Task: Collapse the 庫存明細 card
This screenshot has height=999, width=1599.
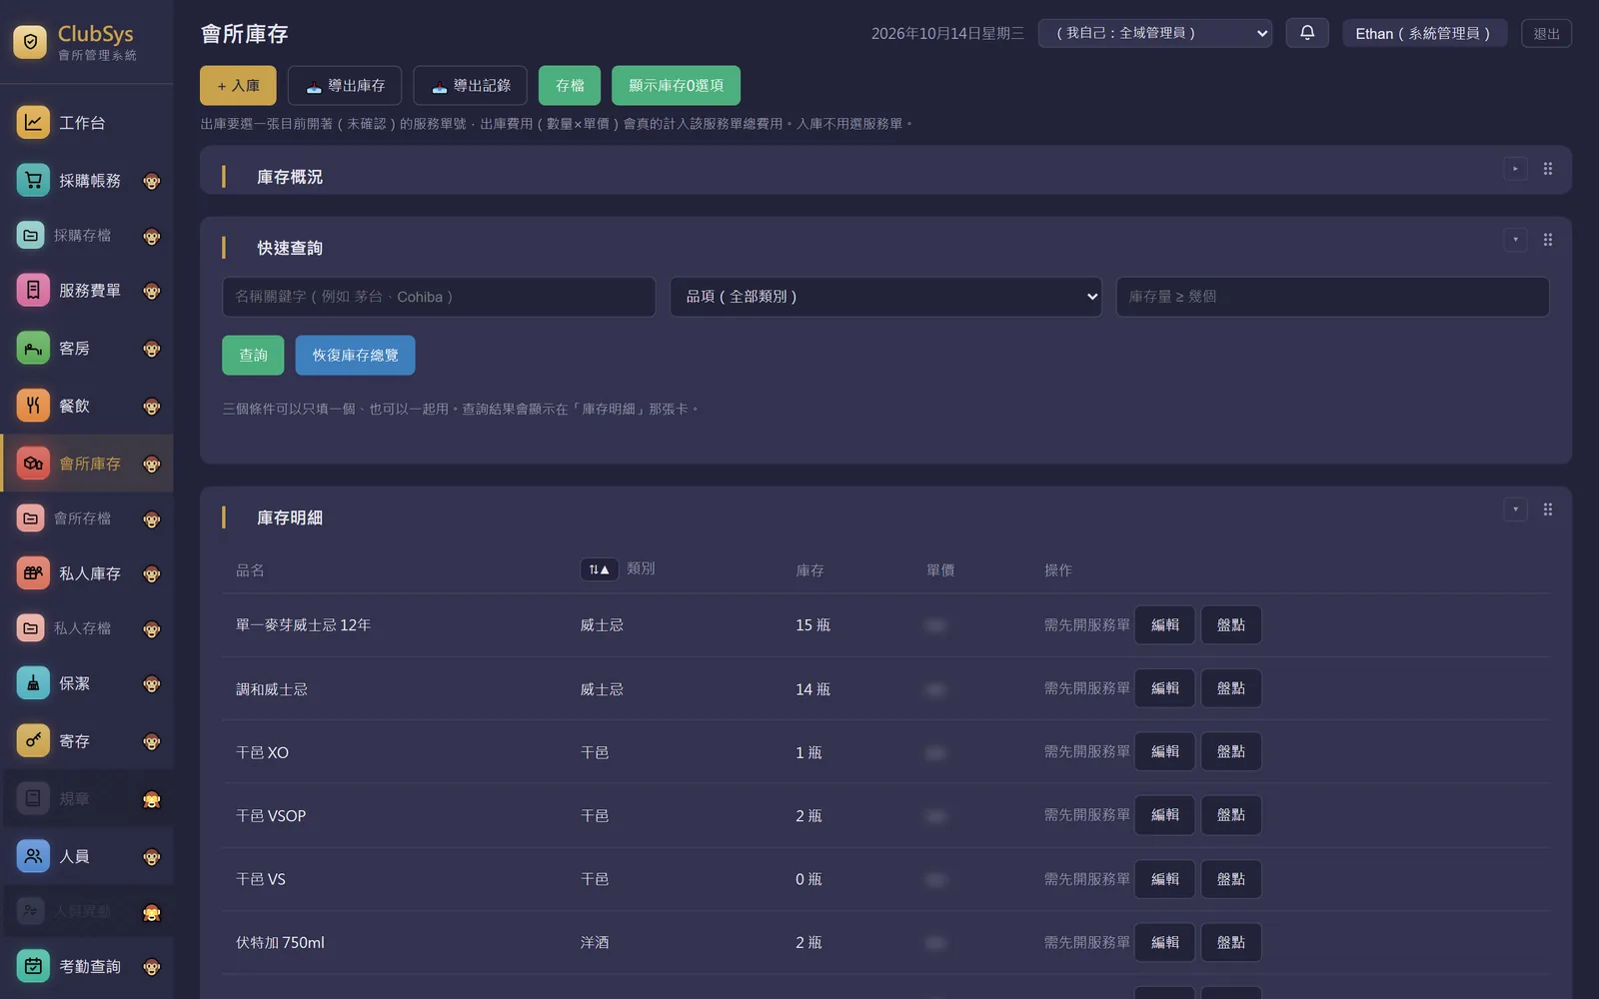Action: click(x=1515, y=509)
